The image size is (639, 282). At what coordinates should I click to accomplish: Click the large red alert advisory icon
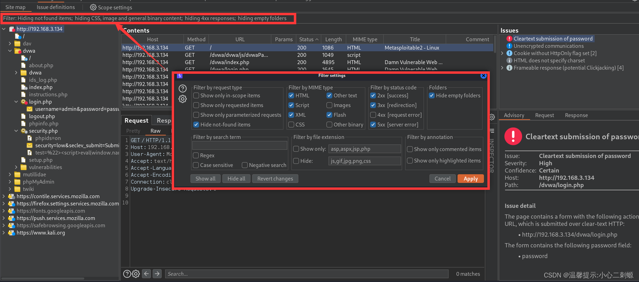(x=513, y=136)
